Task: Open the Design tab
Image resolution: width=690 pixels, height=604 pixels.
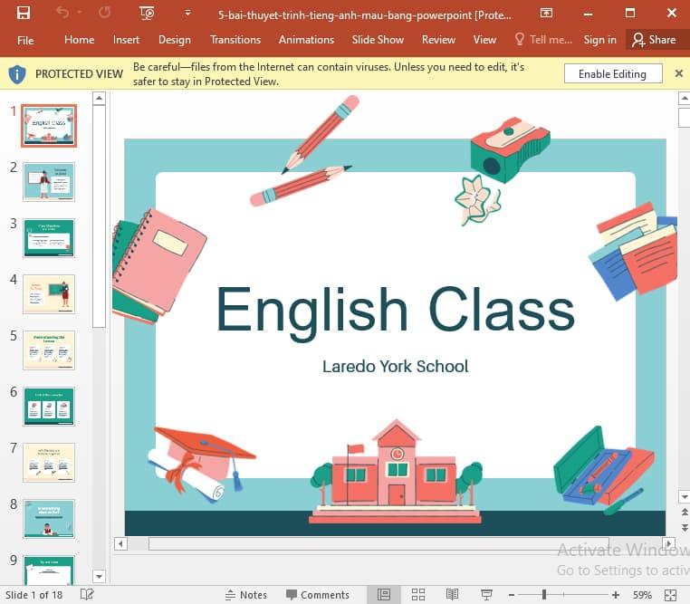Action: [x=175, y=40]
